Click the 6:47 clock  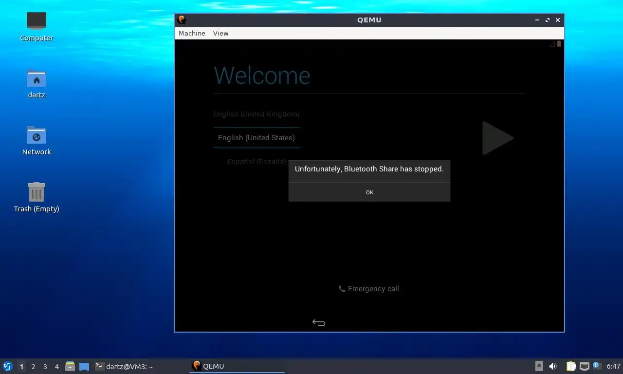click(x=614, y=366)
